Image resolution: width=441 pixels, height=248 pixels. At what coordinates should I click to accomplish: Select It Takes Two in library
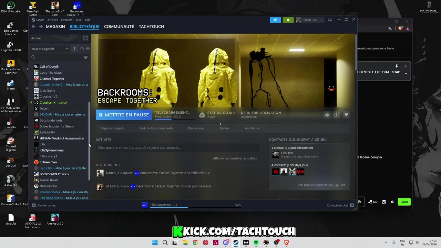pos(45,162)
